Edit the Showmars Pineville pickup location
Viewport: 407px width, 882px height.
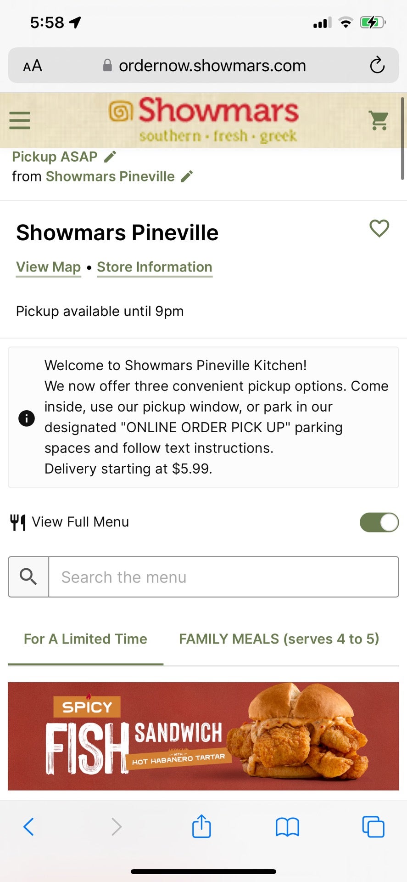187,176
